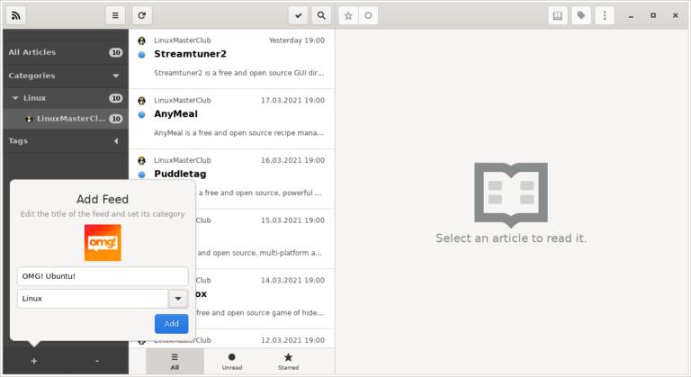Collapse the Categories section arrow
The image size is (691, 377).
[116, 76]
